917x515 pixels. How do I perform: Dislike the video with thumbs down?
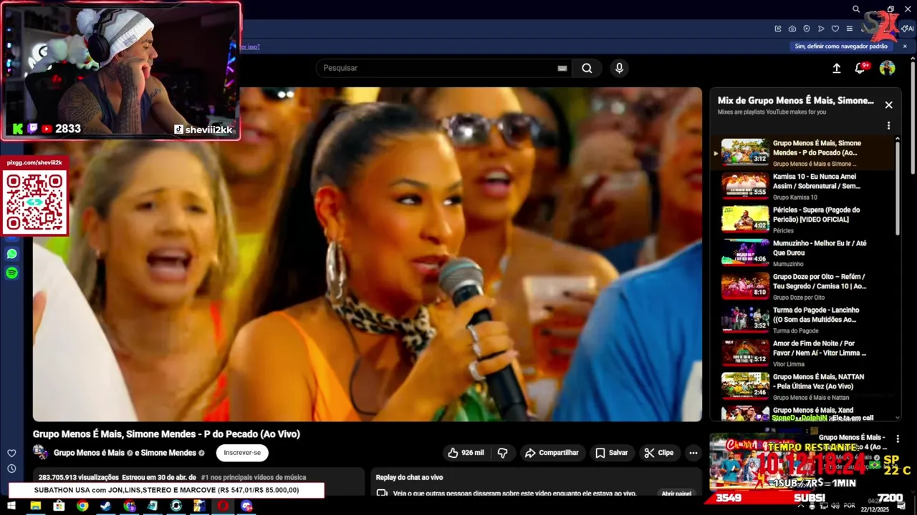pos(503,453)
